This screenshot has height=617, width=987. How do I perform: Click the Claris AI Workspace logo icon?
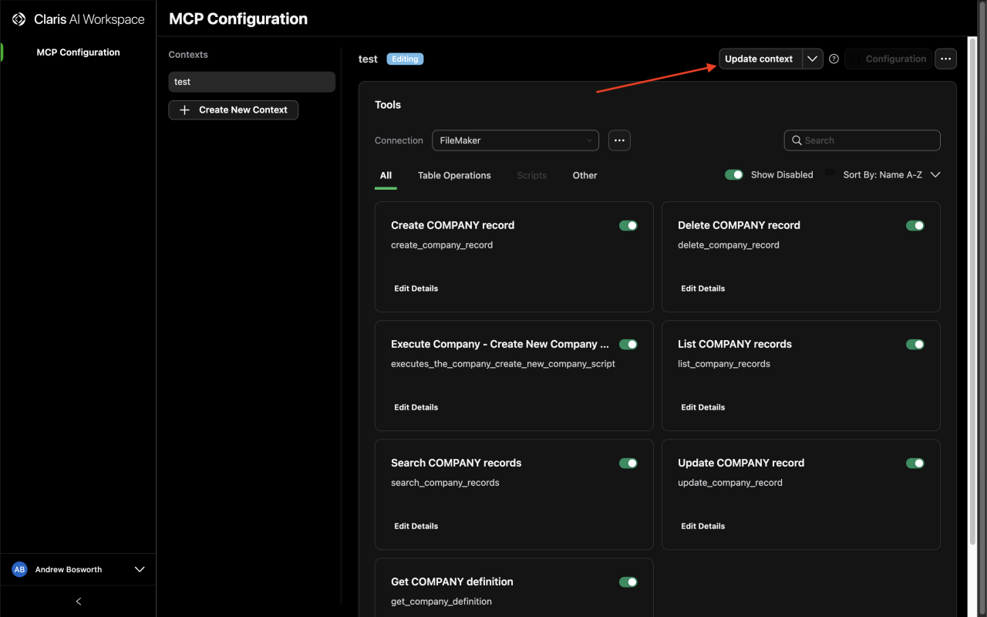[19, 19]
